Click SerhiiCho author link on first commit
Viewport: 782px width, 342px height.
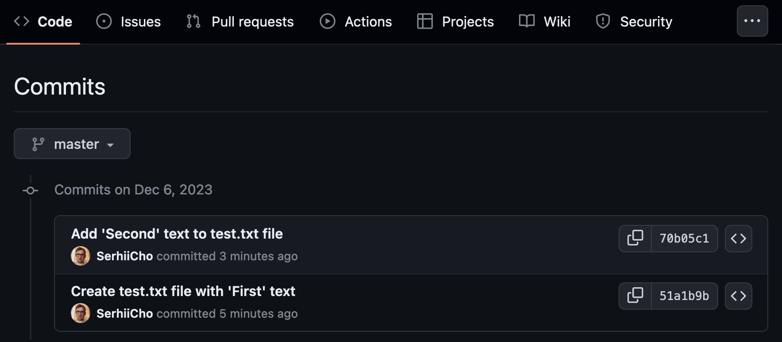124,256
